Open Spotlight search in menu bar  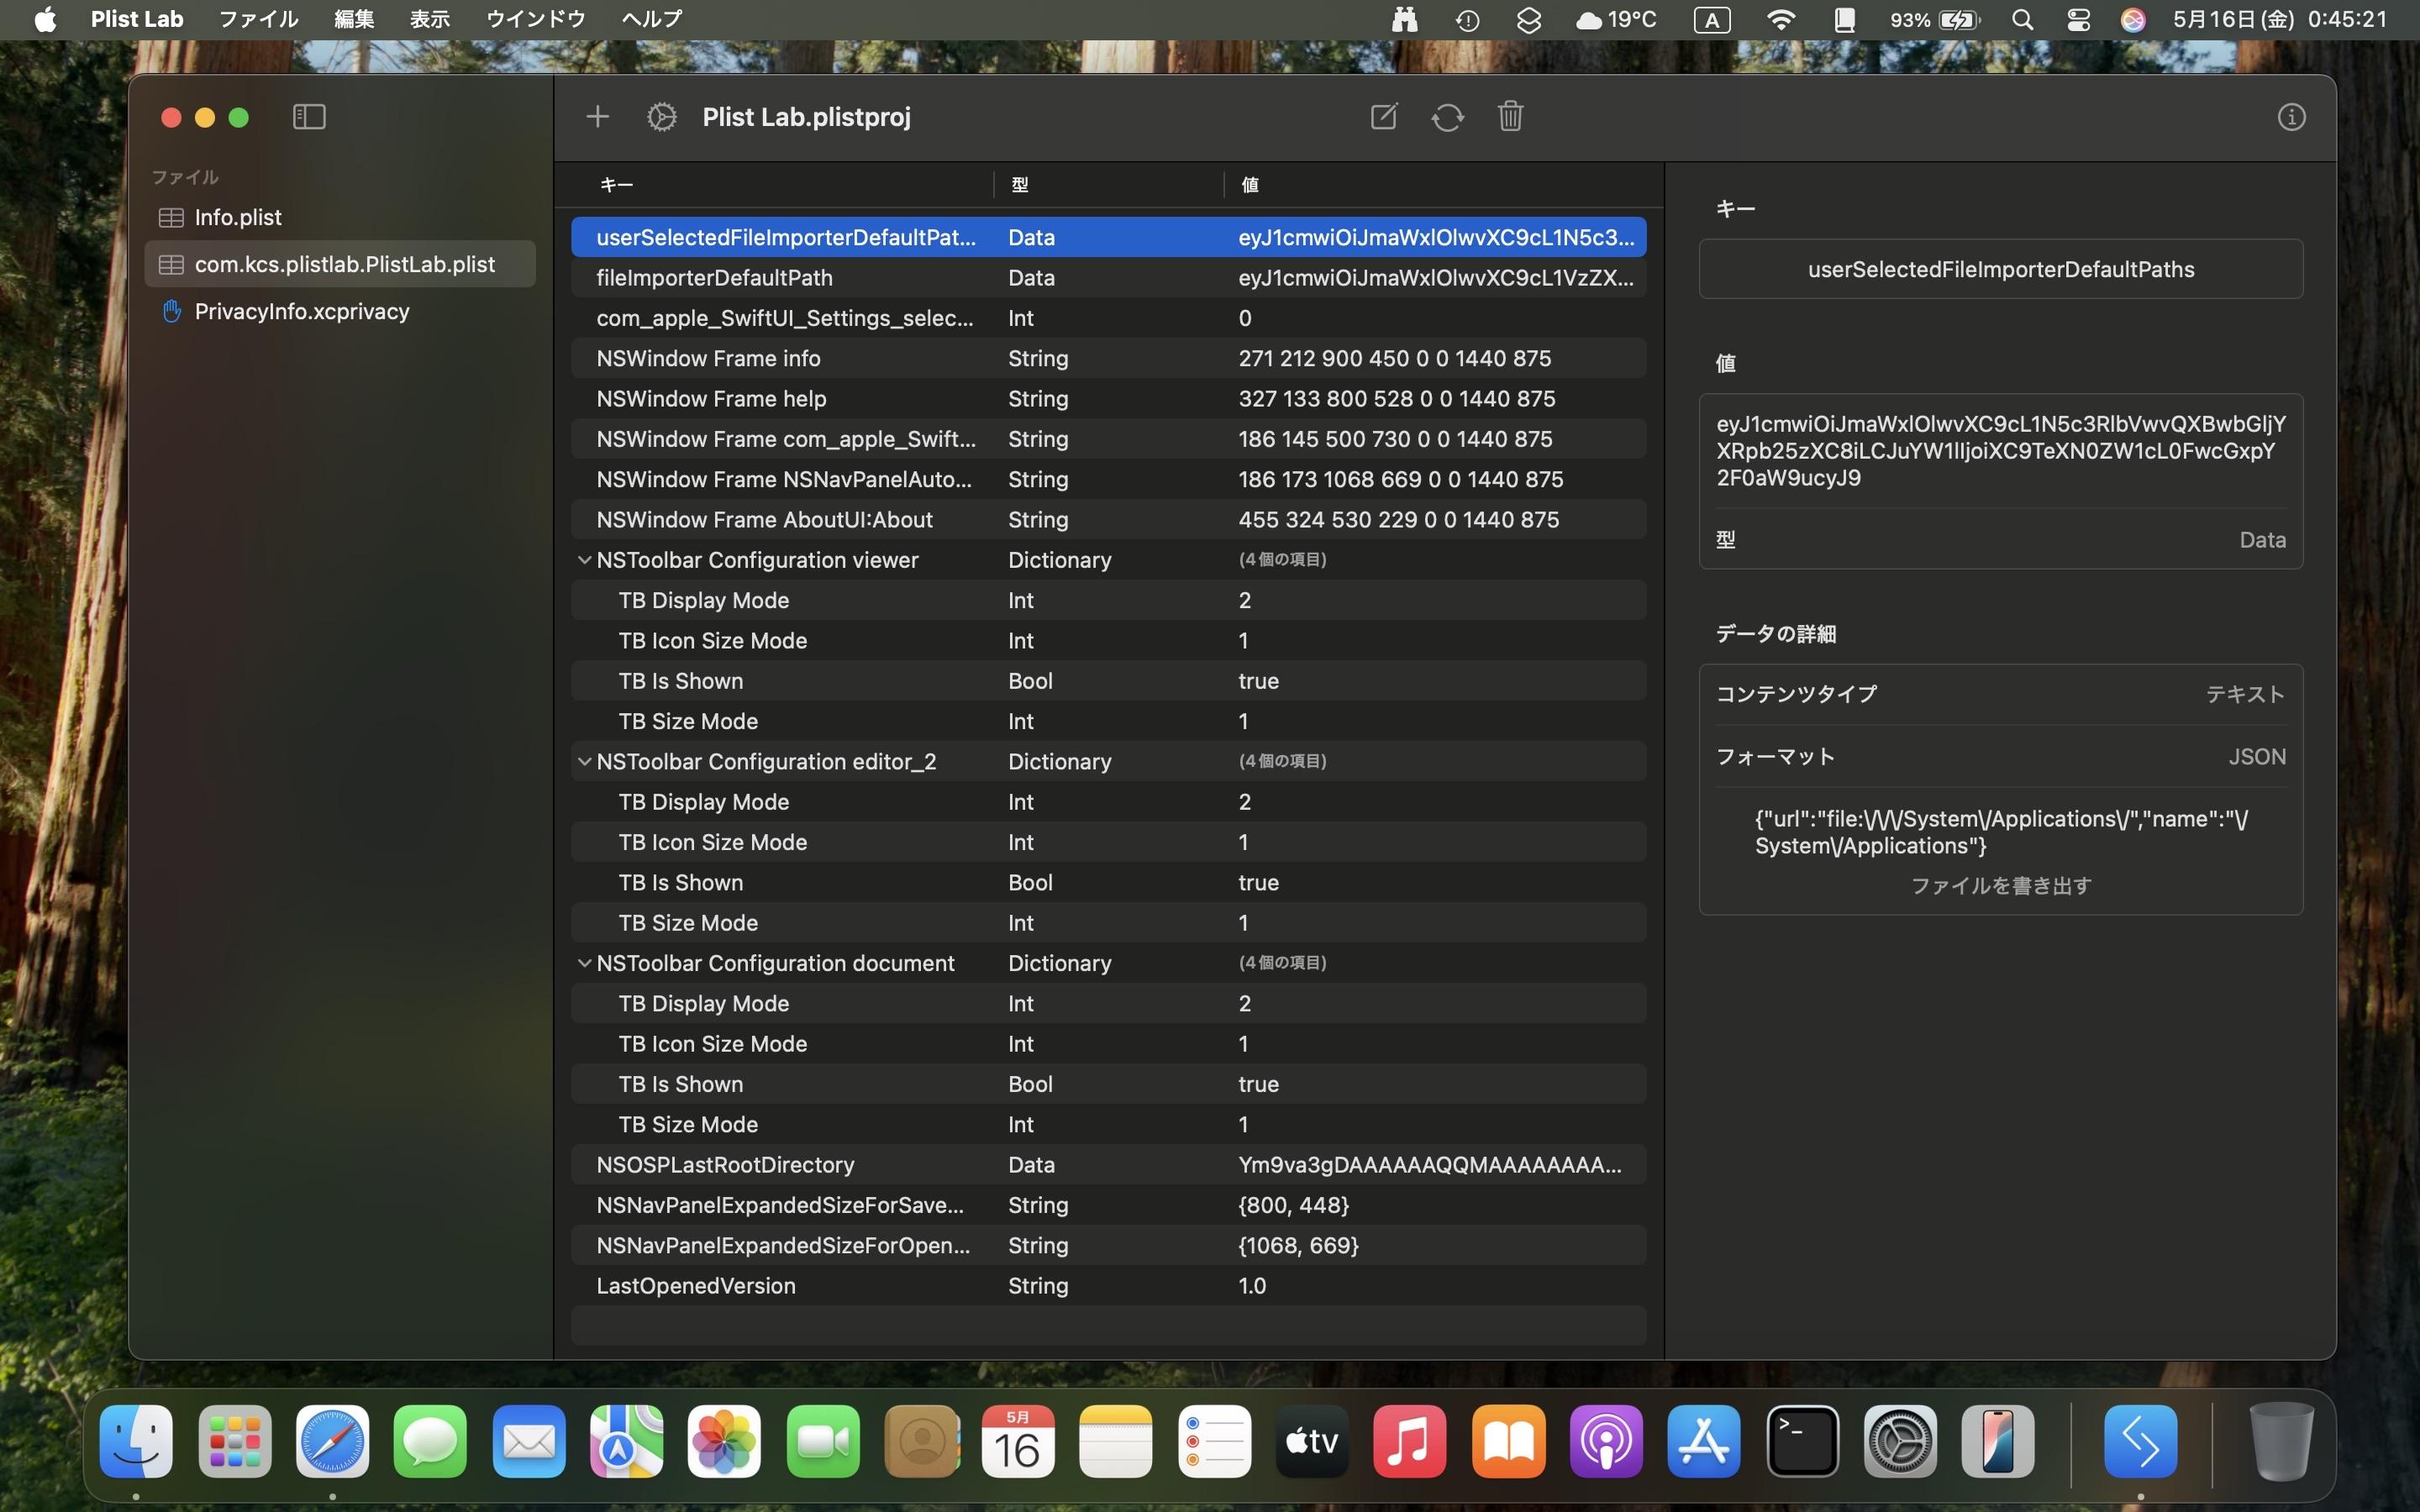(x=2021, y=19)
